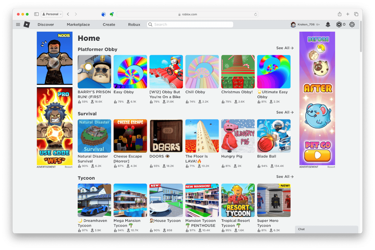Open Mansion Tycoon PENTHOUSE thumbnail

(x=202, y=200)
